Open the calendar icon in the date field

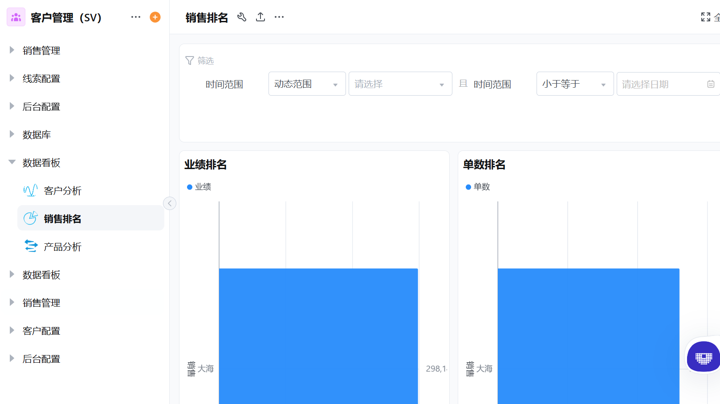(711, 84)
